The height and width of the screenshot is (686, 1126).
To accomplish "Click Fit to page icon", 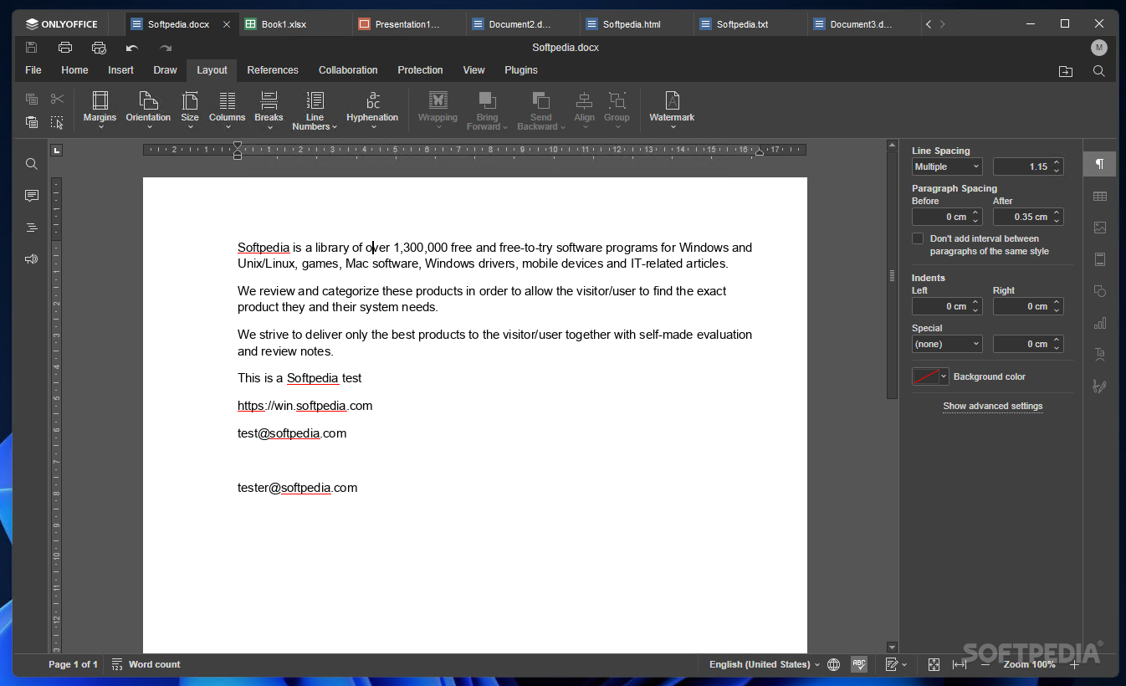I will point(934,664).
